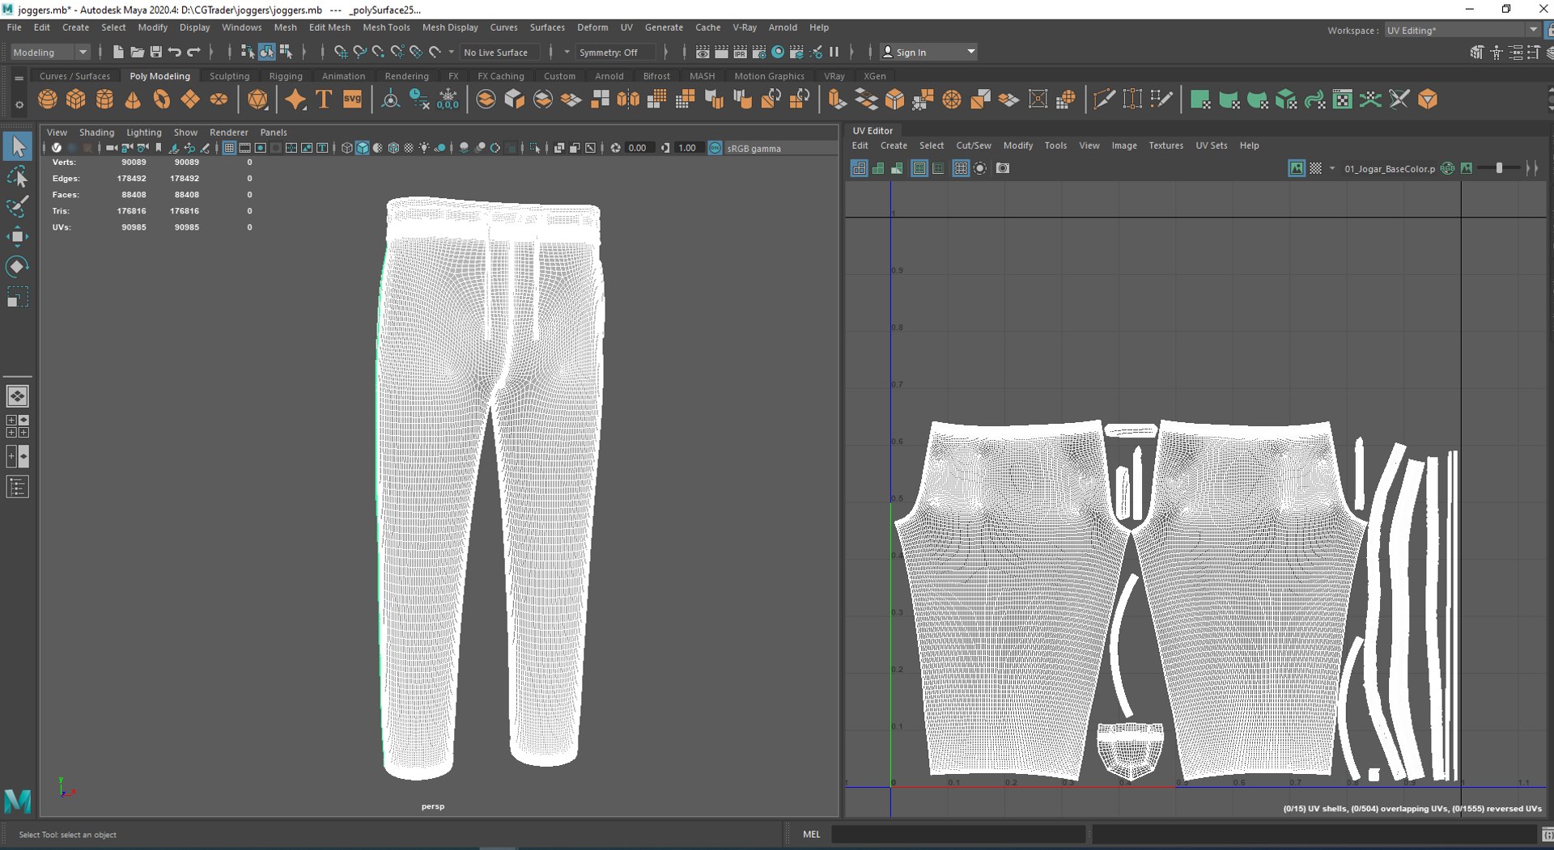1554x850 pixels.
Task: Select the UV Editor panel tab
Action: [873, 130]
